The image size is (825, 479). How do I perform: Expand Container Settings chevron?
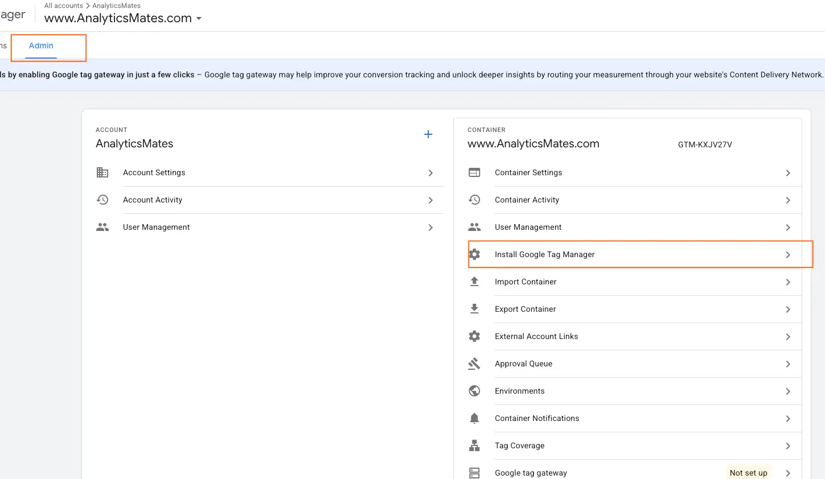pyautogui.click(x=788, y=173)
